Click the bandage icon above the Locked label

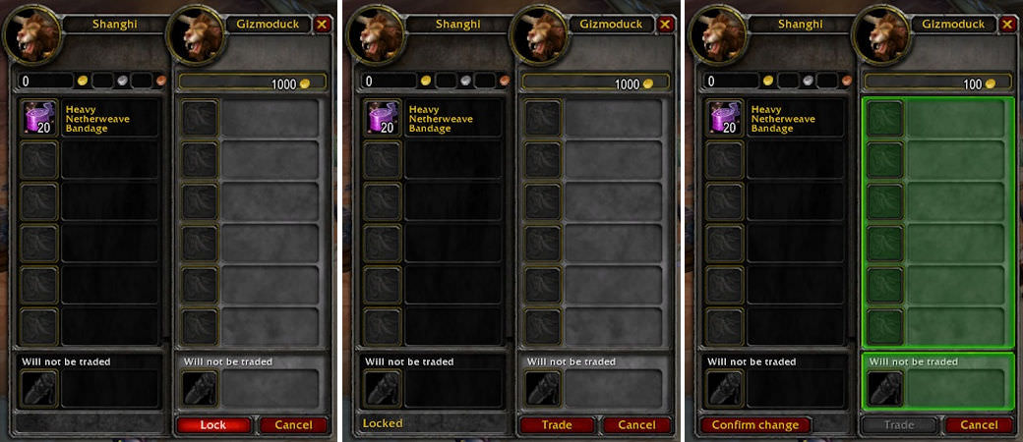[383, 119]
